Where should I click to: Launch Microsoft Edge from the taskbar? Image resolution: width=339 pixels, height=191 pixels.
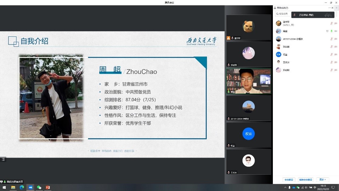point(22,187)
